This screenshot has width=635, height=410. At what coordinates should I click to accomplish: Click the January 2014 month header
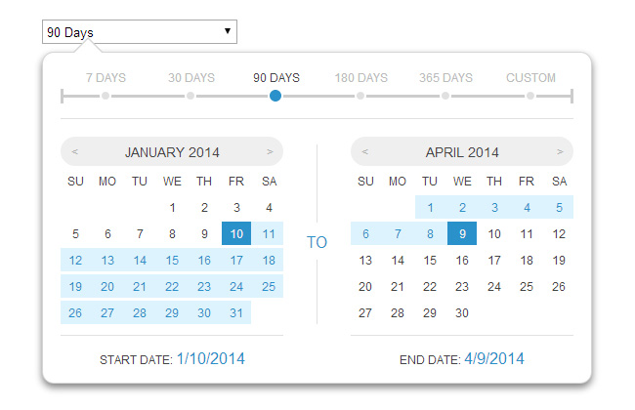(172, 152)
